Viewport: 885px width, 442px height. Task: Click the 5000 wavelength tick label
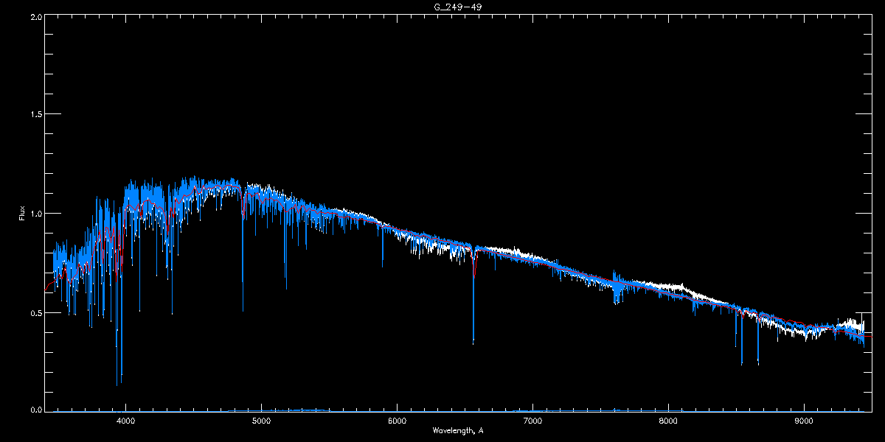click(261, 421)
